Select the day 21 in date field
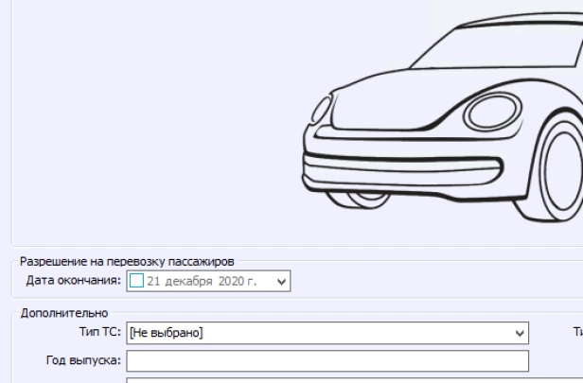Image resolution: width=583 pixels, height=383 pixels. (153, 281)
